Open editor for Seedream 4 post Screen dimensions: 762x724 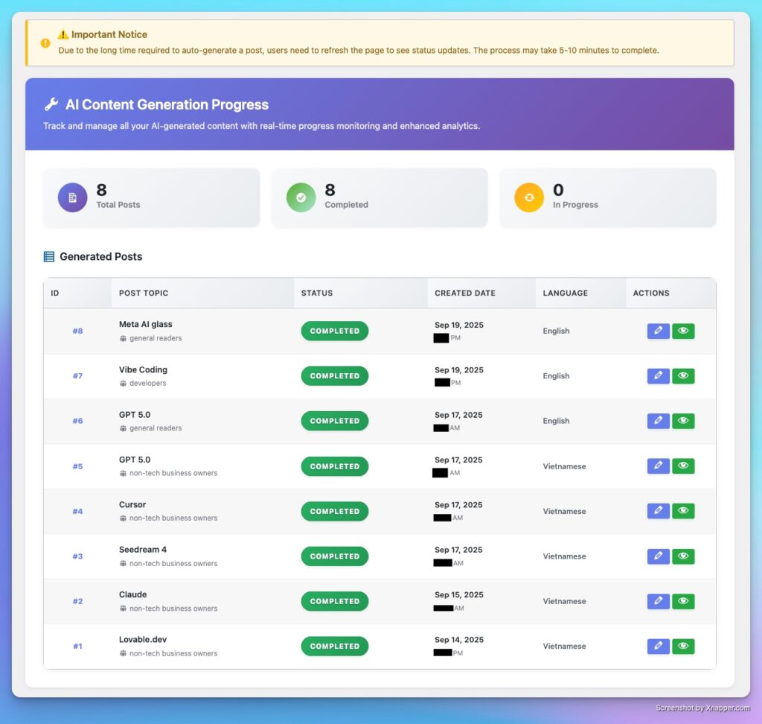click(x=658, y=556)
